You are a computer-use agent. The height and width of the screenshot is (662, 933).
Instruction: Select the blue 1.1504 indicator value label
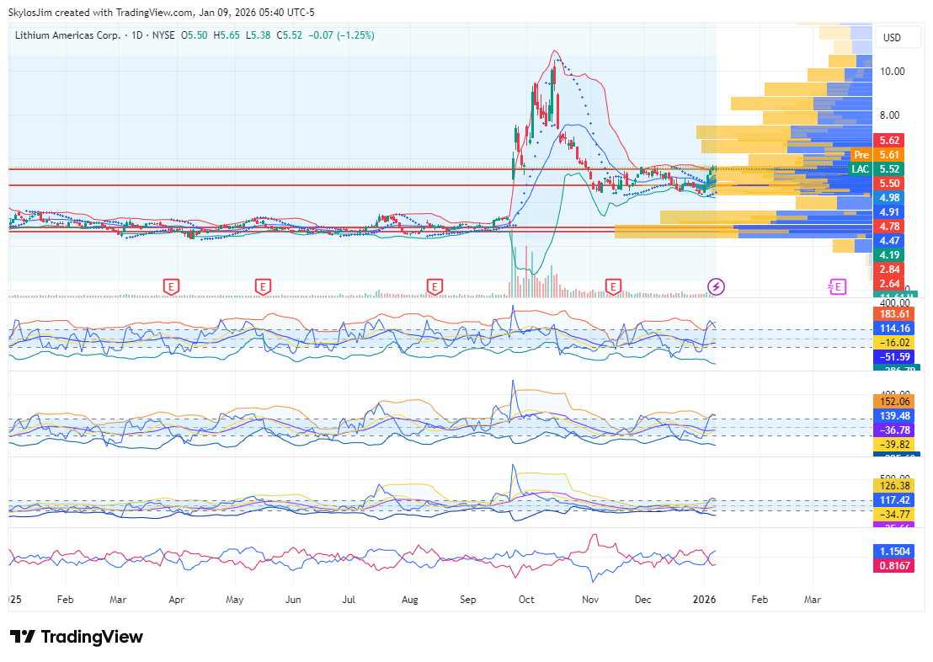[895, 552]
